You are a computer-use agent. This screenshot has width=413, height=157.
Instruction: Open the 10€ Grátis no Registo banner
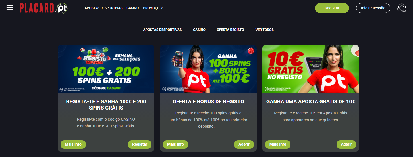click(x=311, y=69)
